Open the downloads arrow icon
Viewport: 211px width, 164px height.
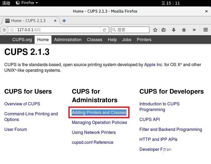tap(174, 30)
